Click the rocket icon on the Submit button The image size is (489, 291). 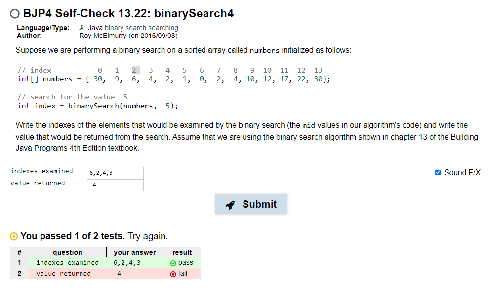230,204
